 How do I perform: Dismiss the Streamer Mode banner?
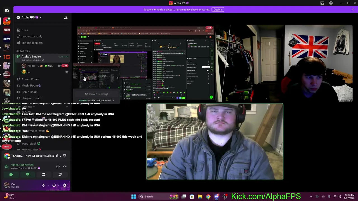point(353,9)
